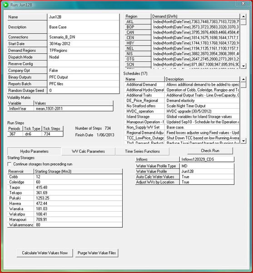Select the BOP region row
Screen dimensions: 253x273
[182, 27]
